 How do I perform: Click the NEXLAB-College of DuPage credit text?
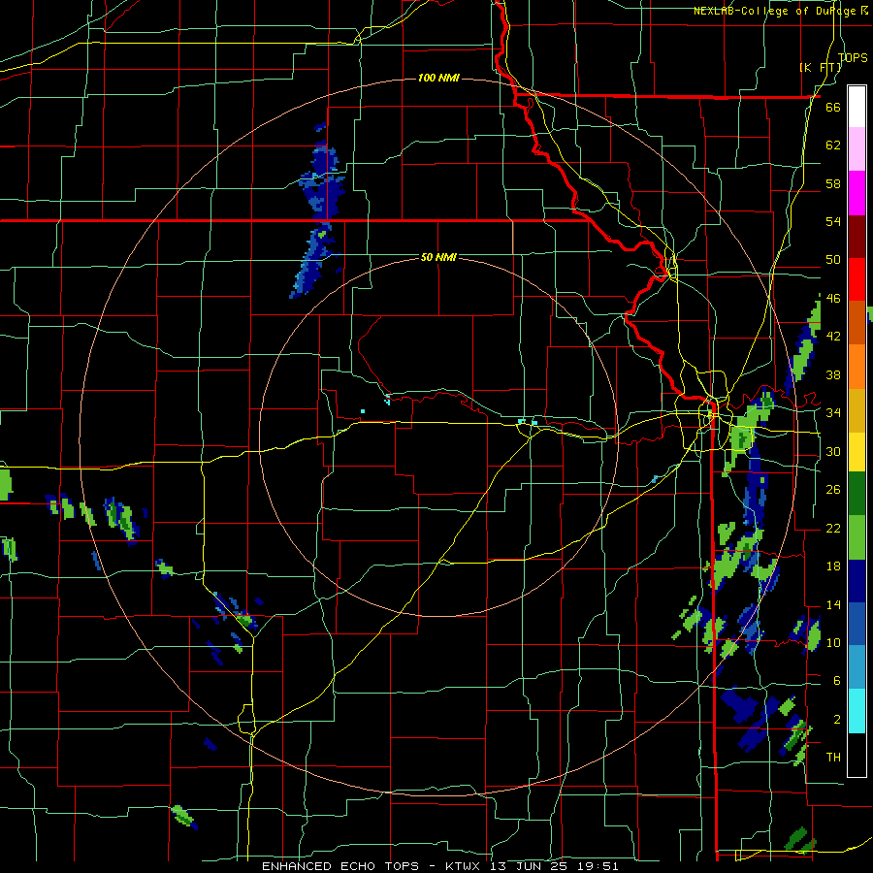click(x=781, y=11)
